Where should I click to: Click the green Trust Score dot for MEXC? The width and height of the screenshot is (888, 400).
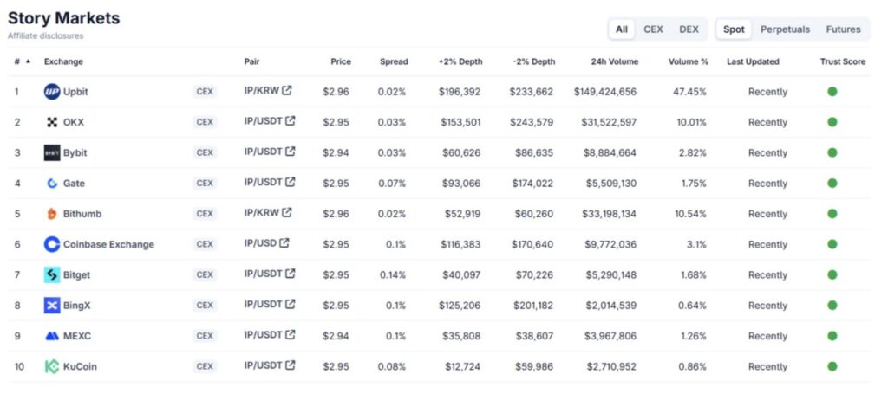(832, 336)
